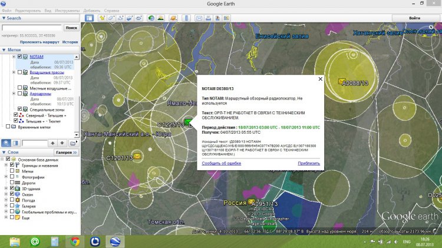
Task: Enable the Погода layer checkbox
Action: point(12,200)
